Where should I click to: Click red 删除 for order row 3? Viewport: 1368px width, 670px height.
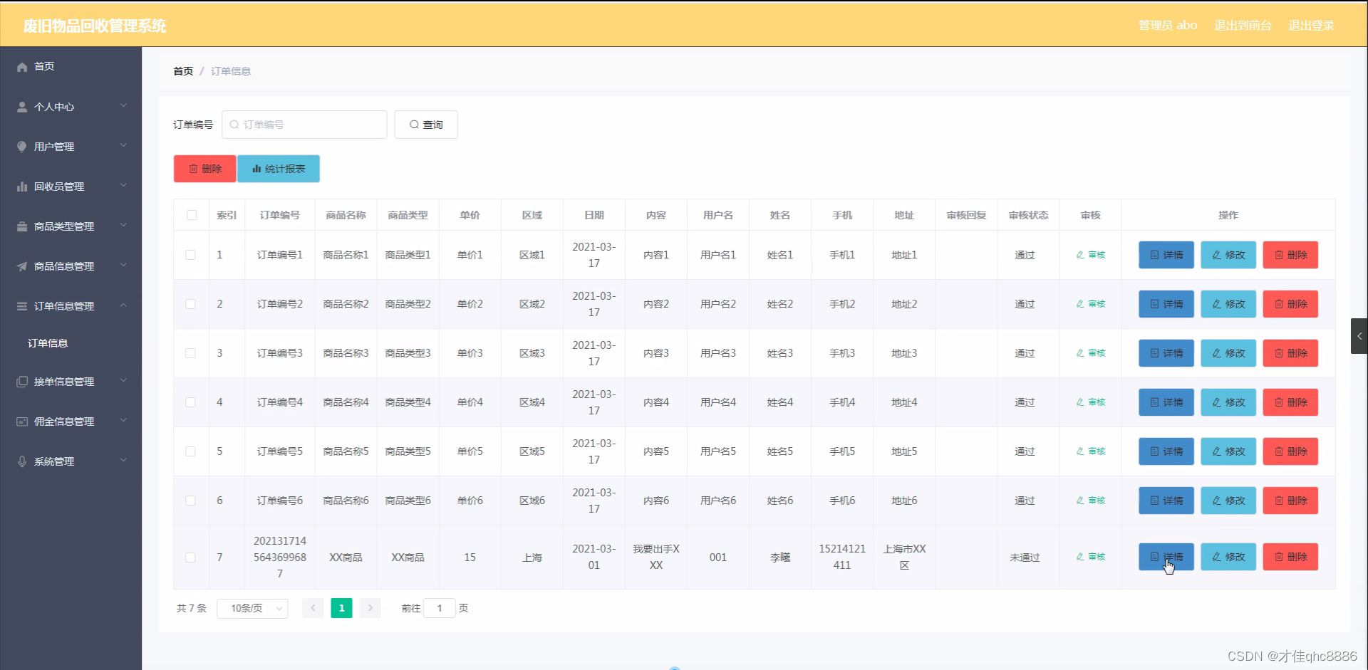pyautogui.click(x=1290, y=353)
